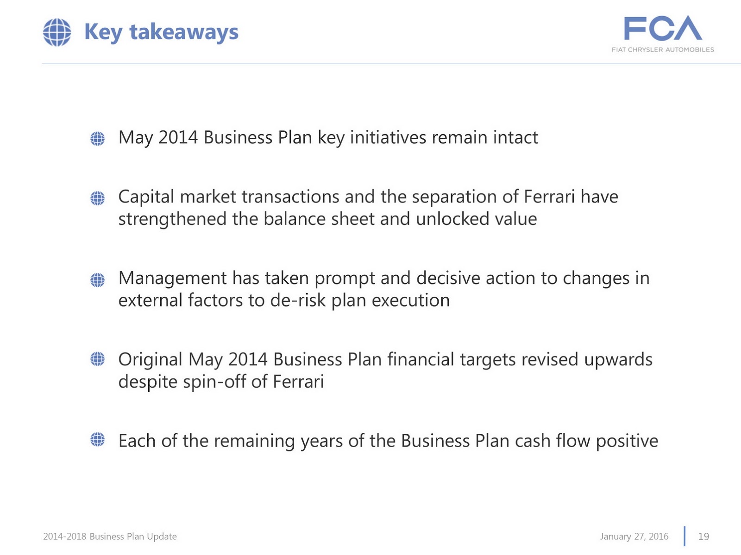Click 'Fiat Chrysler Automobiles' text under logo

[x=663, y=49]
